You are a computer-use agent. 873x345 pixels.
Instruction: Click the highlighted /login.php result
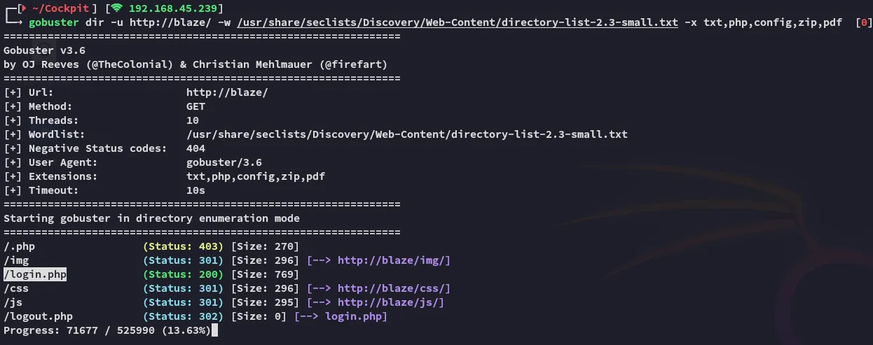pyautogui.click(x=35, y=274)
